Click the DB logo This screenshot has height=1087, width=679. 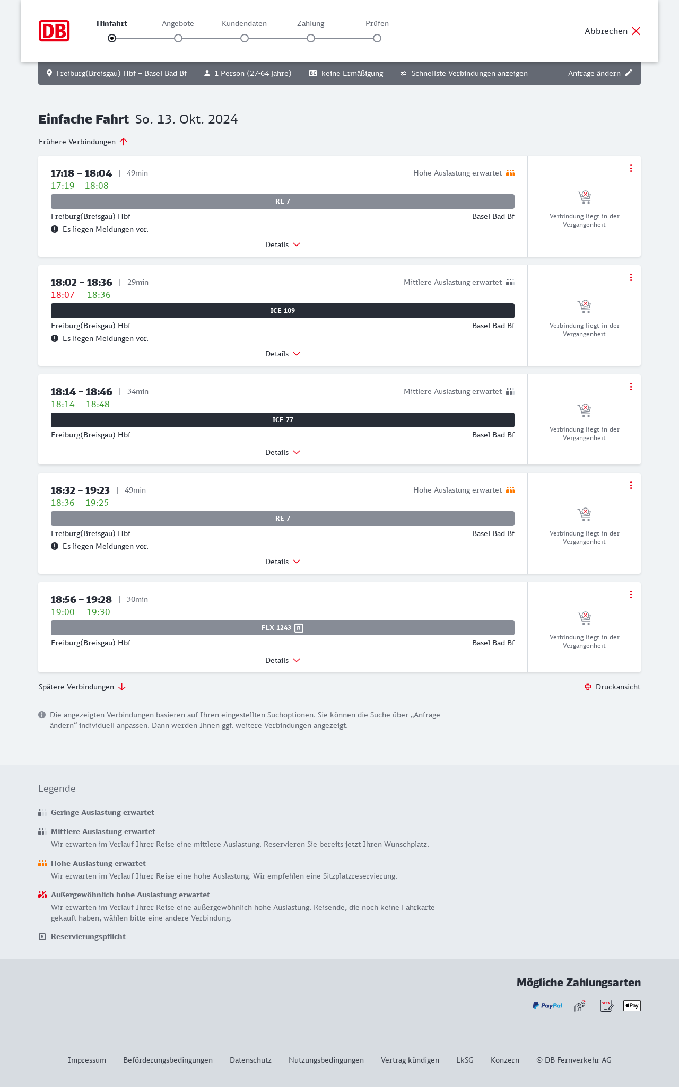[x=54, y=31]
